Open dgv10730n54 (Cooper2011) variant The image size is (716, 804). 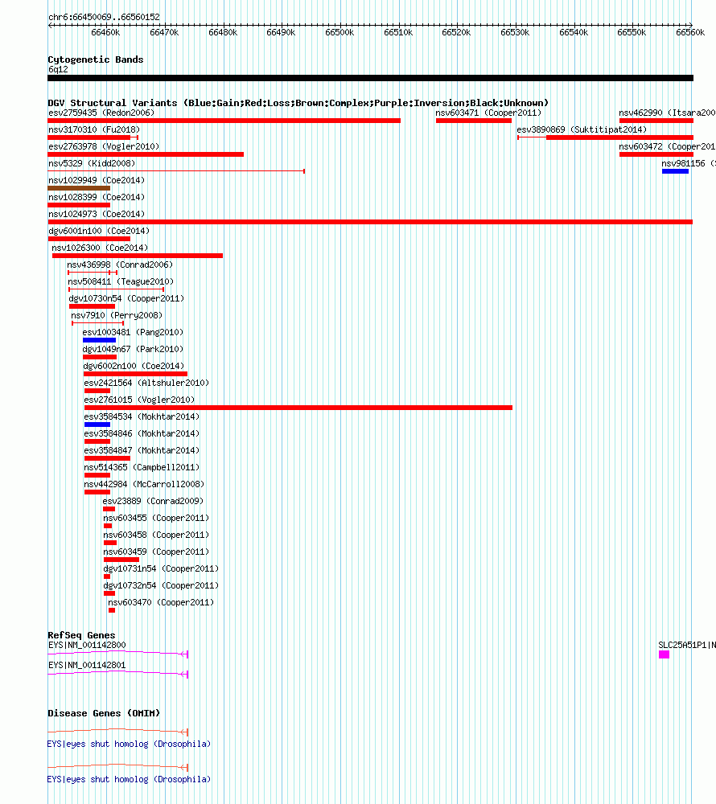126,298
